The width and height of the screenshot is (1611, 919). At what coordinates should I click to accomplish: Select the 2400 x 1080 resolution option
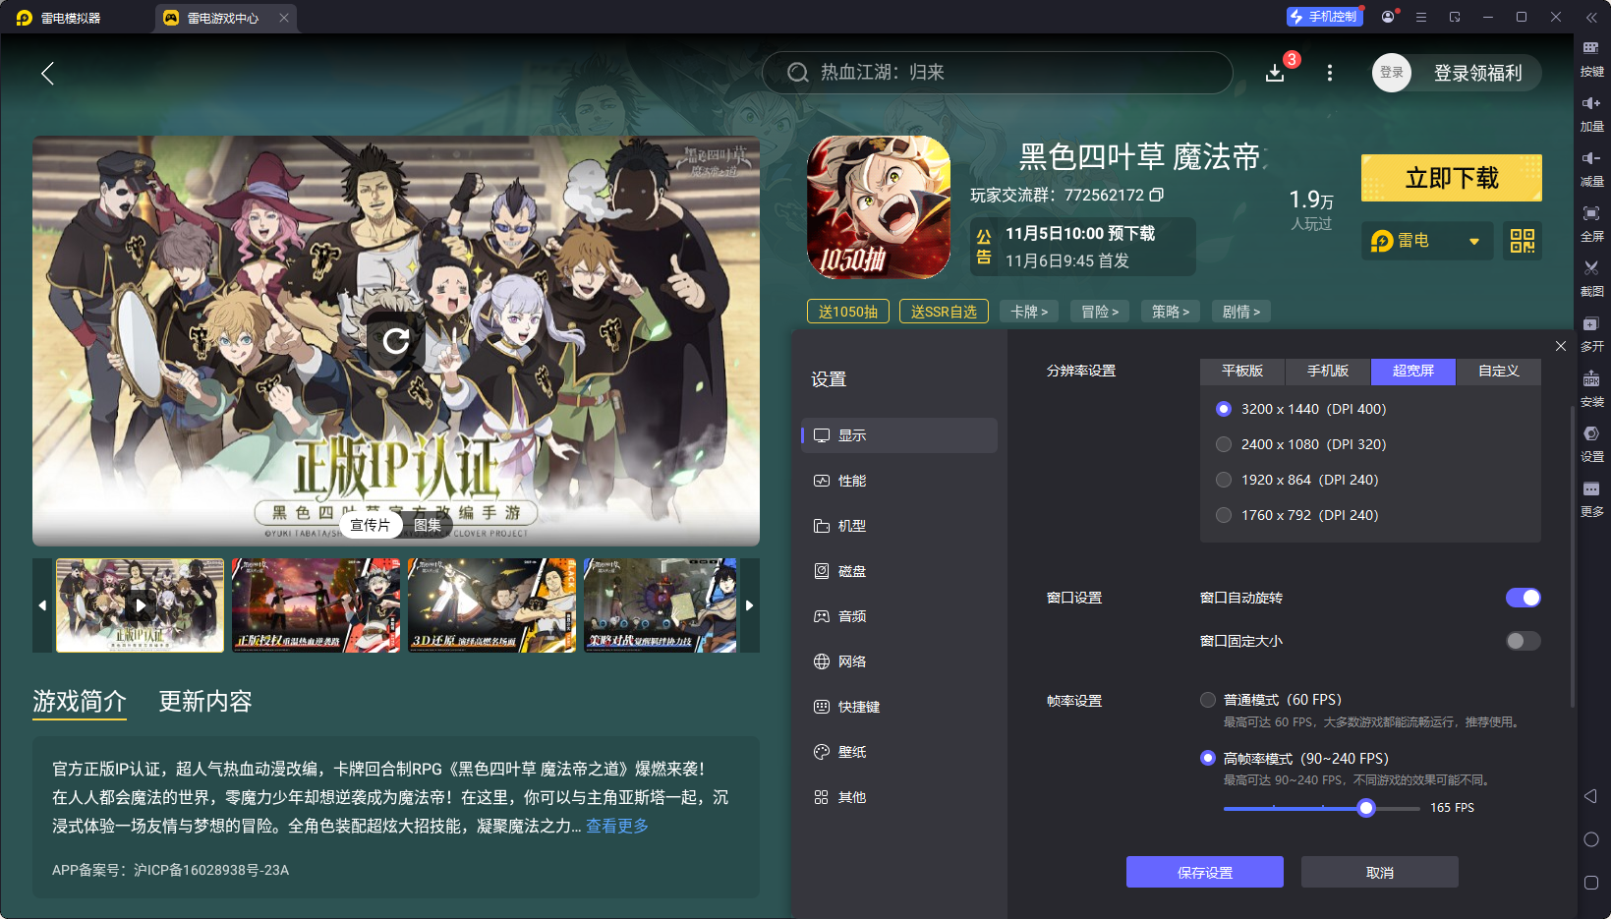click(x=1224, y=444)
